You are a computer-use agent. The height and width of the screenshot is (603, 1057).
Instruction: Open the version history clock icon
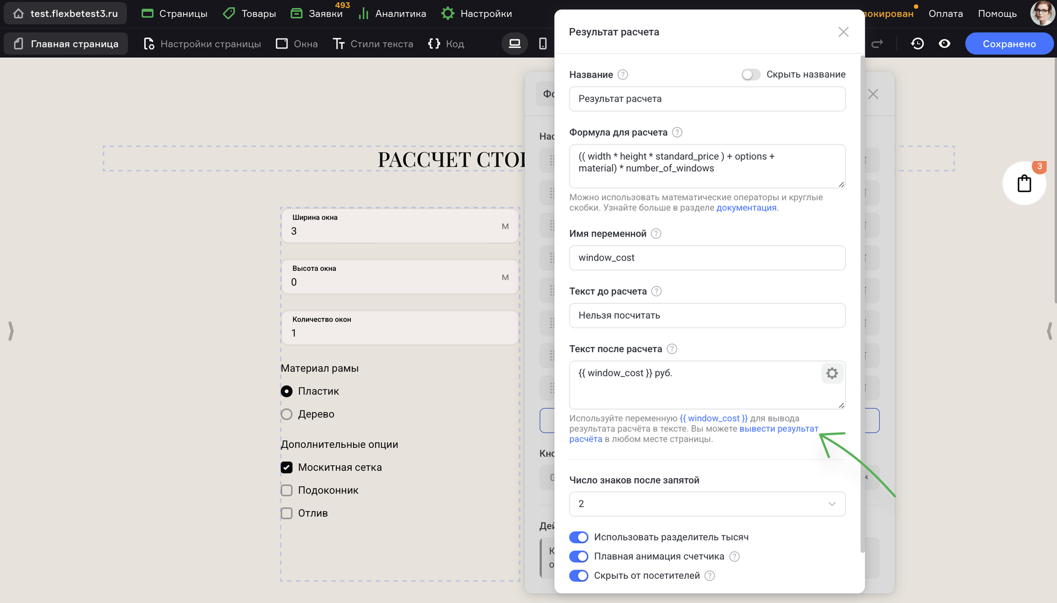[x=917, y=43]
